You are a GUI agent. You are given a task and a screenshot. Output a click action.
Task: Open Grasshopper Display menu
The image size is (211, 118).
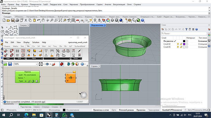27,42
